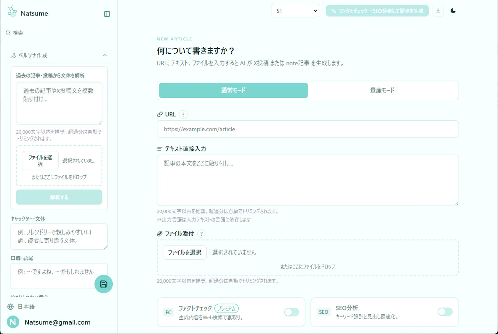Click ファクトチェック—SEO分析して記事を生成 button
This screenshot has height=334, width=498.
pos(377,11)
